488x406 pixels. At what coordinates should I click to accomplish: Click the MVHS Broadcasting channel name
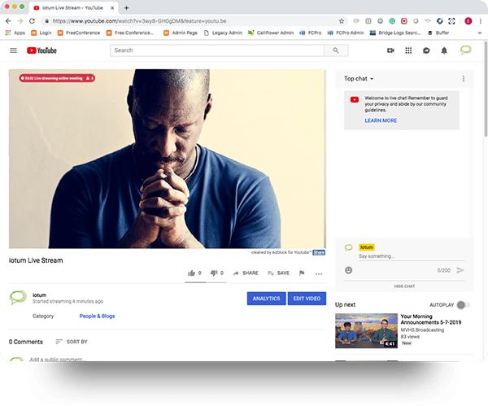422,330
